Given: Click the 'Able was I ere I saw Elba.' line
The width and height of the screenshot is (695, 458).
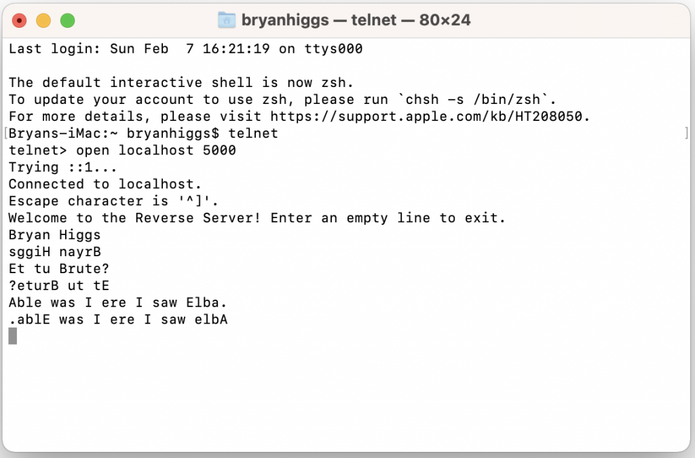Looking at the screenshot, I should (x=117, y=302).
